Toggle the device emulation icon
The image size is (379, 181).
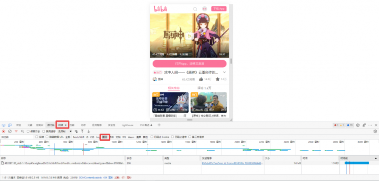click(x=10, y=125)
